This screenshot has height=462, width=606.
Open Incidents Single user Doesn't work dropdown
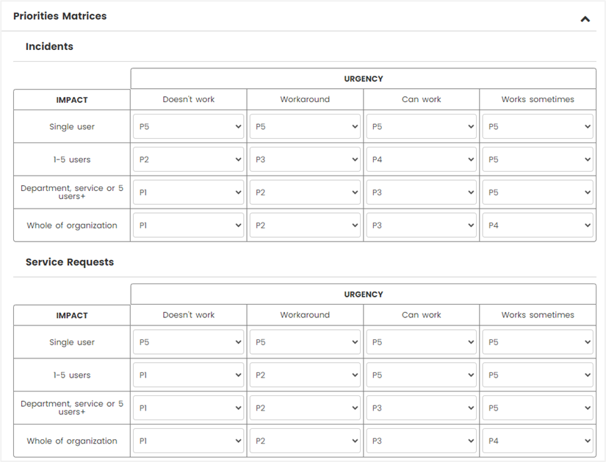pos(189,126)
